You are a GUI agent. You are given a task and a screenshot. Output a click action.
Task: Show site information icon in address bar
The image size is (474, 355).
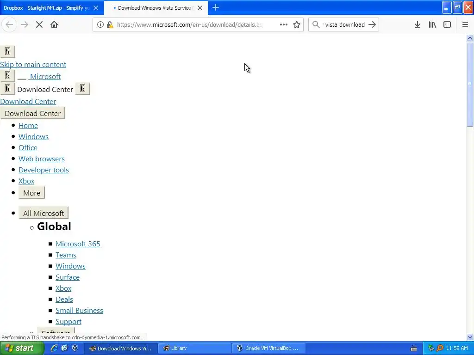point(100,25)
